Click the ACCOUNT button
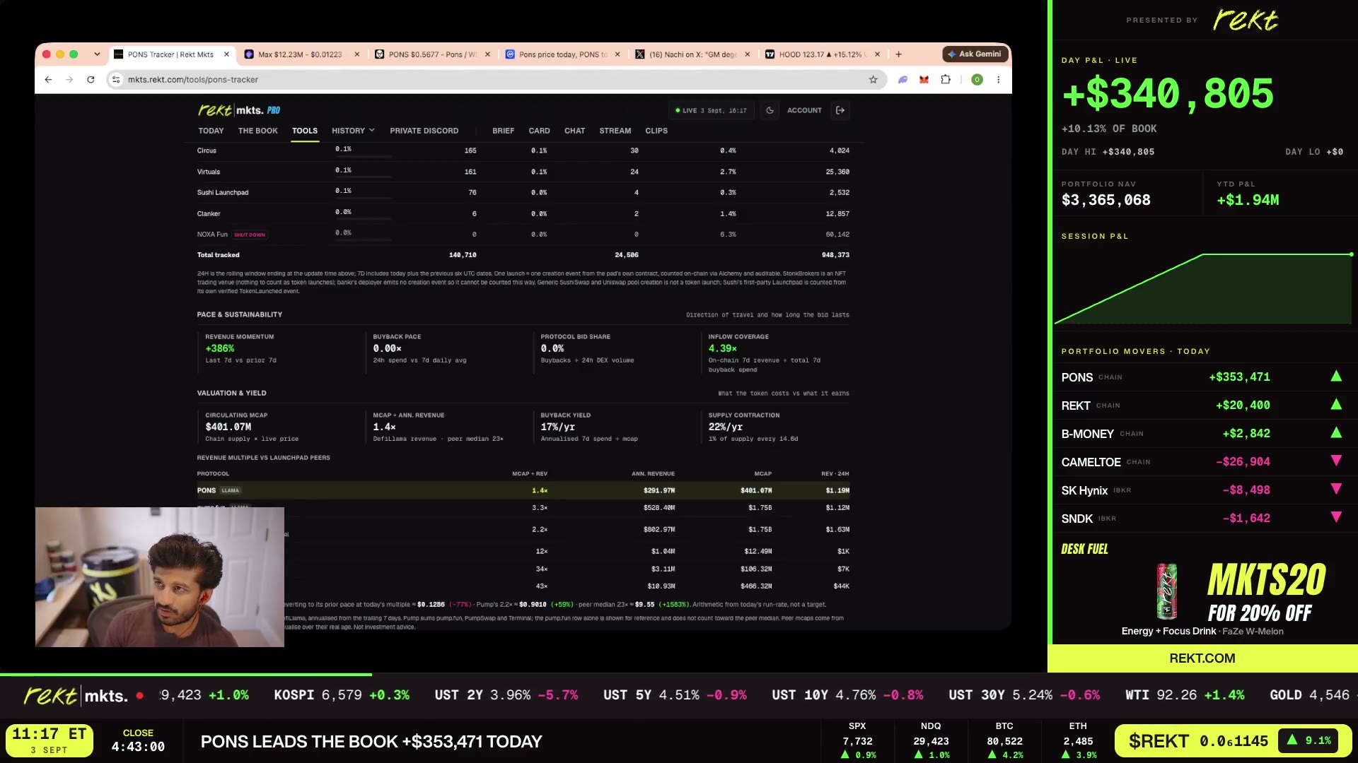Image resolution: width=1358 pixels, height=763 pixels. [804, 110]
